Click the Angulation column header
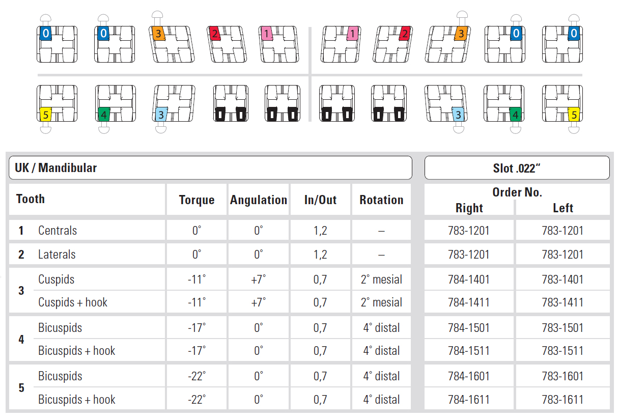 pyautogui.click(x=259, y=200)
